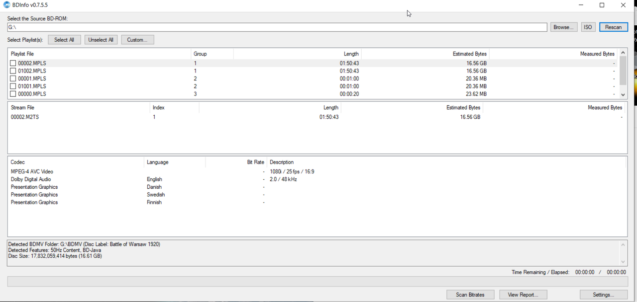Click 2.0 / 48 kHz audio description
Image resolution: width=637 pixels, height=302 pixels.
click(283, 179)
